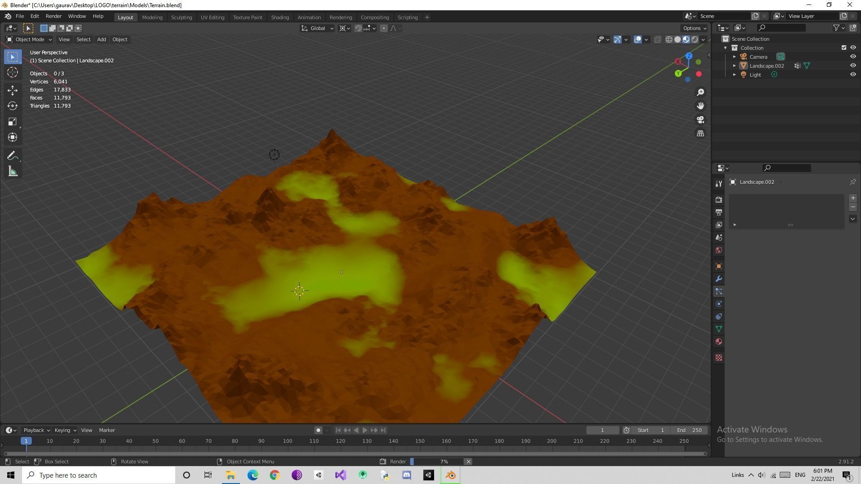861x484 pixels.
Task: Open the viewport Options dropdown
Action: click(x=695, y=28)
